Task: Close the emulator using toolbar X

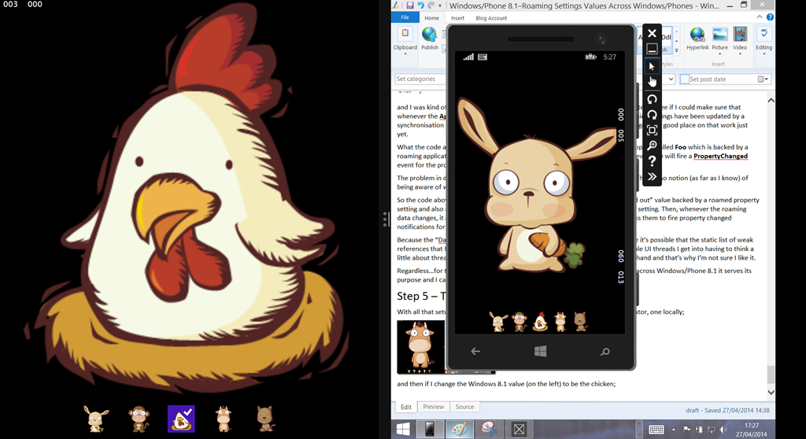Action: click(652, 33)
